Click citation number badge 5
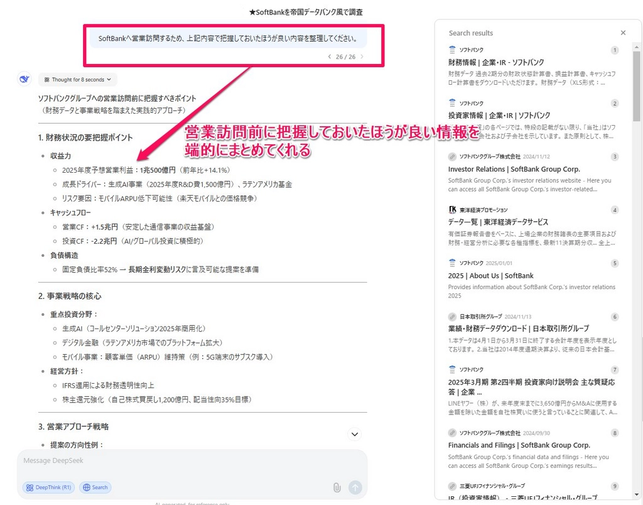 pyautogui.click(x=614, y=263)
